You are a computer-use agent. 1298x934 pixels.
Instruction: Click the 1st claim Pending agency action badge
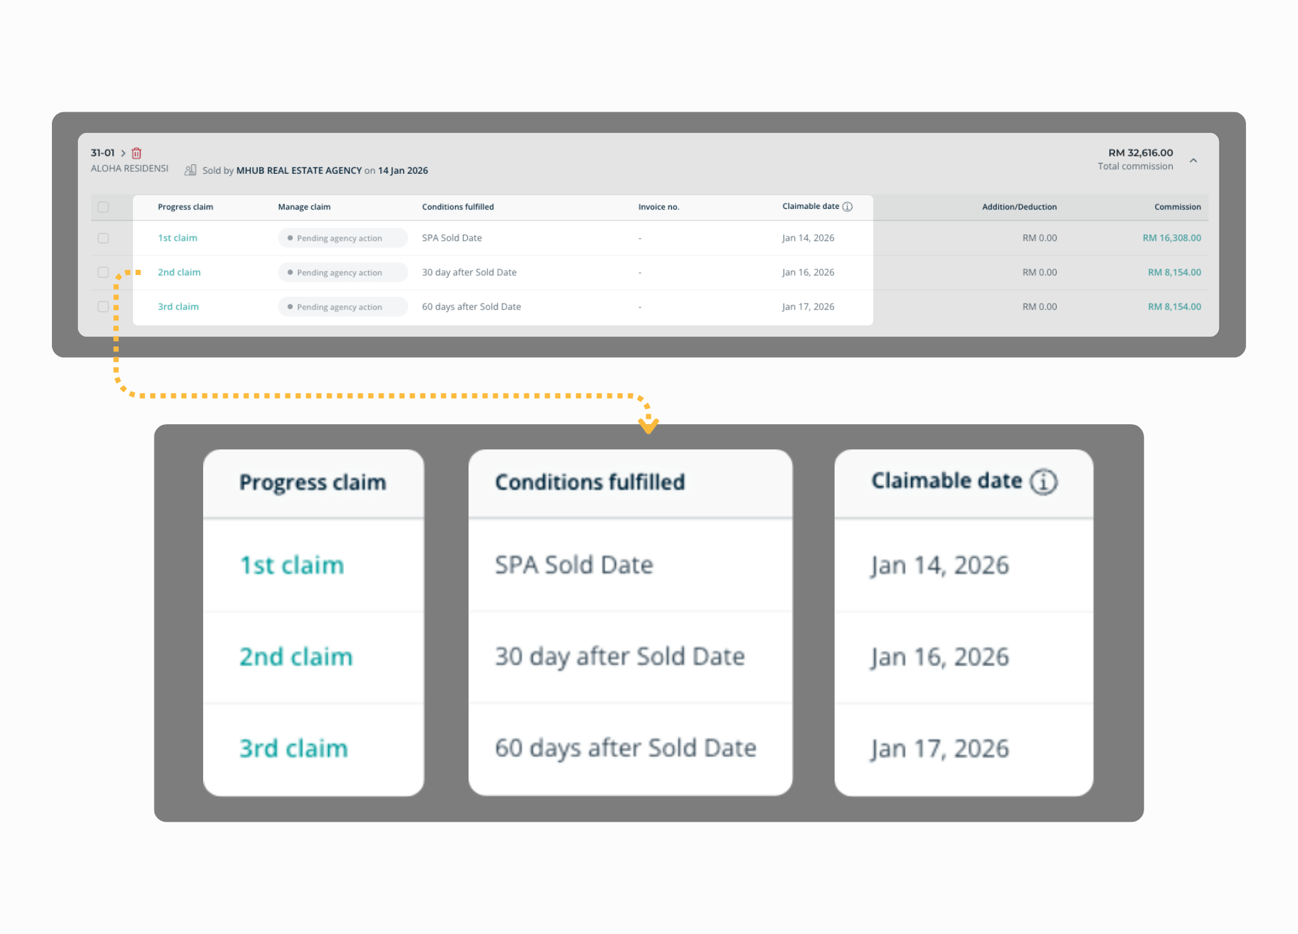(x=343, y=238)
